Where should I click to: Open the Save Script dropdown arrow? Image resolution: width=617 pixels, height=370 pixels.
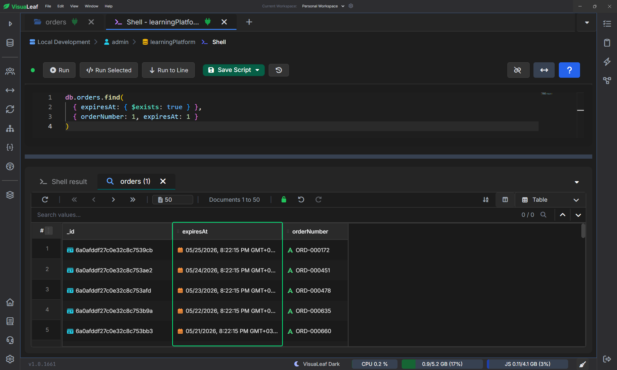pos(257,70)
